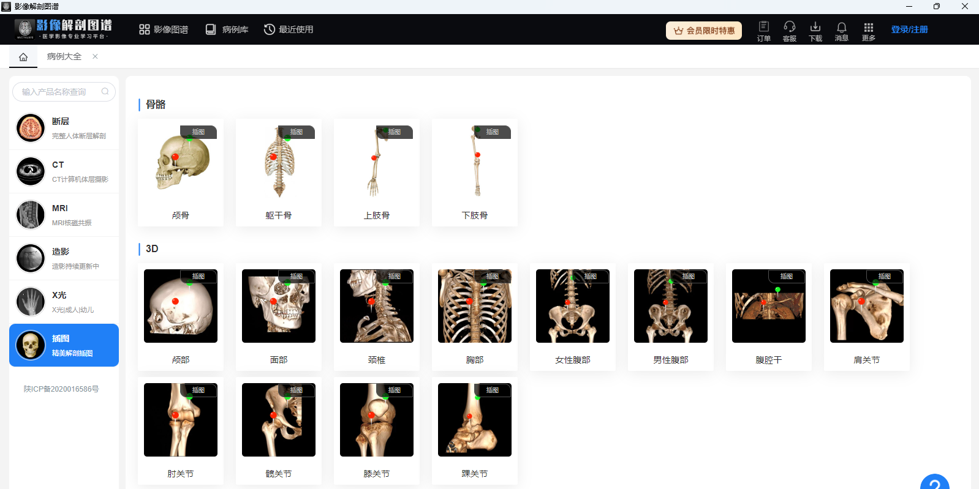Open the 病例库 menu

pos(227,29)
